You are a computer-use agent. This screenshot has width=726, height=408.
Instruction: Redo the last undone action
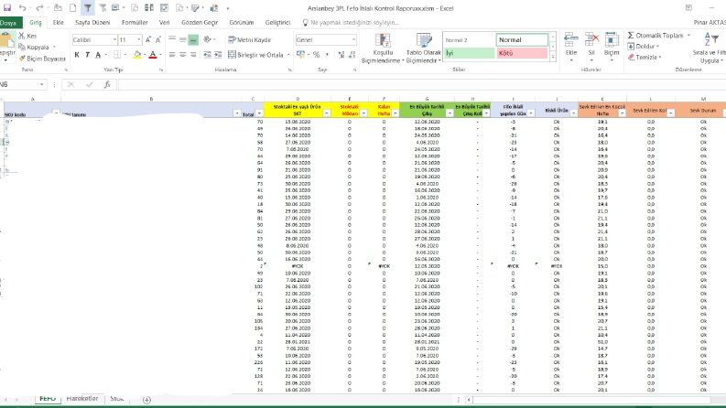click(39, 8)
